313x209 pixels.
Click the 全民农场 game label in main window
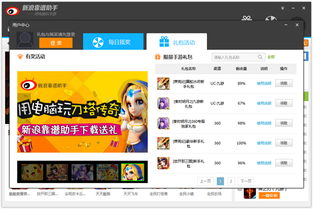click(214, 194)
